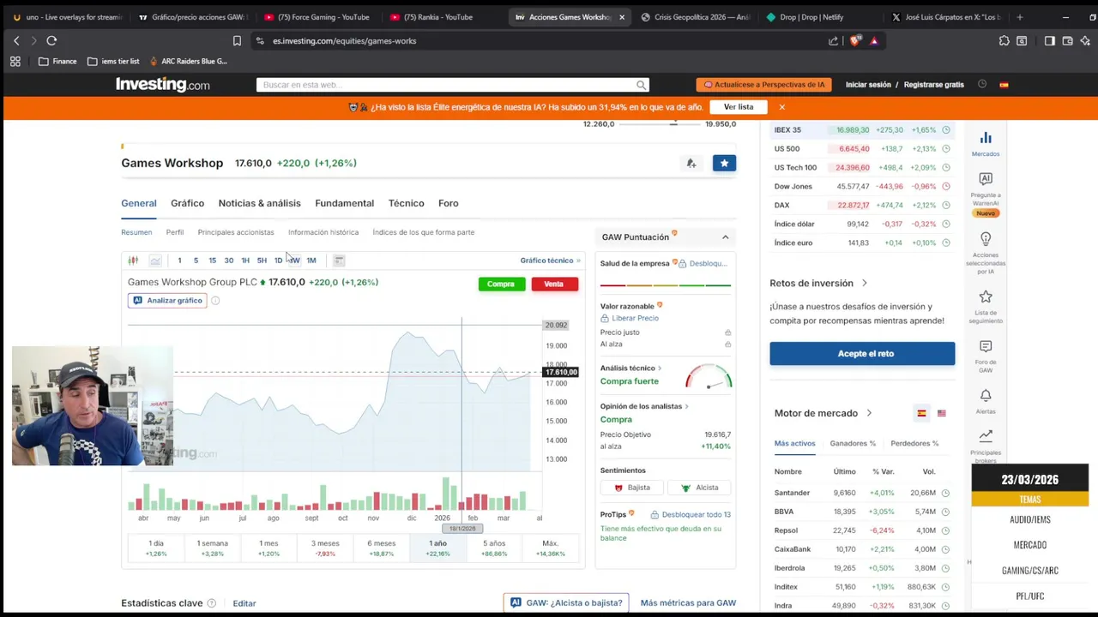Open the Gráfico tab
Screen dimensions: 1098x617
pyautogui.click(x=187, y=203)
